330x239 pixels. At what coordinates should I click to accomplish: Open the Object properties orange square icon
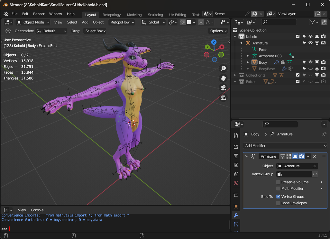(236, 206)
